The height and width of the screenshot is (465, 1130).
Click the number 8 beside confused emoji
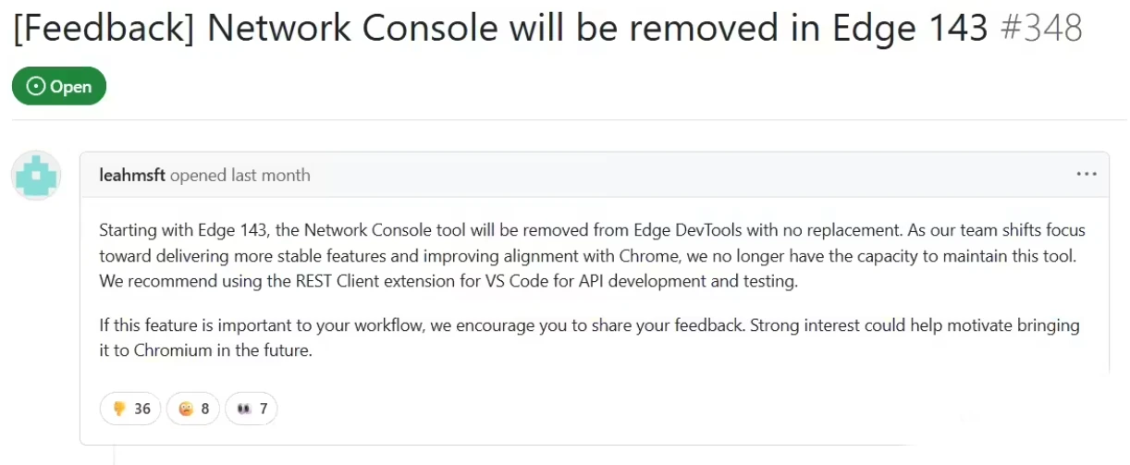pyautogui.click(x=205, y=409)
